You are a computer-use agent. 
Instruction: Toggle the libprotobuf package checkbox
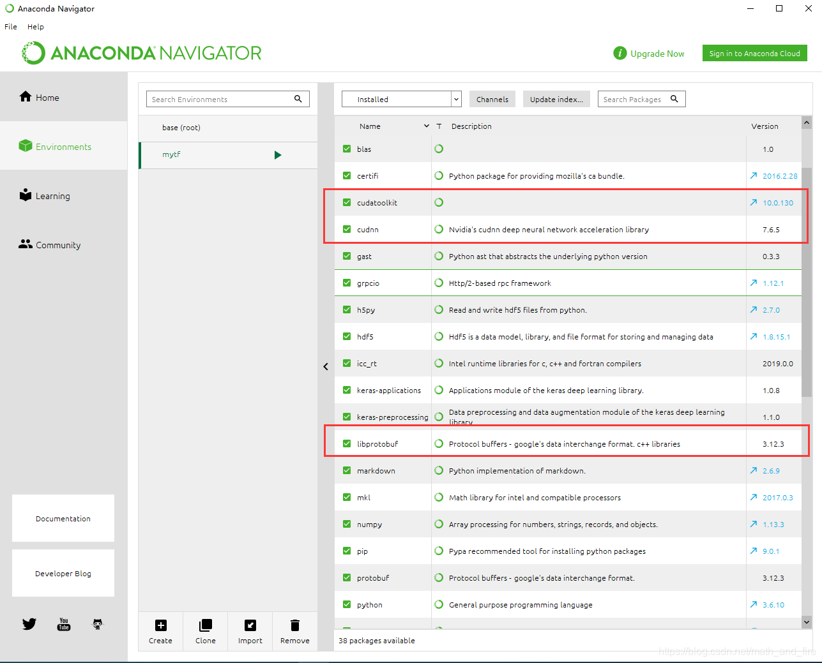pyautogui.click(x=347, y=443)
